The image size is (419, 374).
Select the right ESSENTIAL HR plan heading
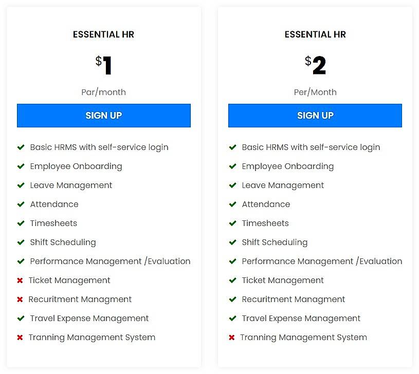coord(315,34)
